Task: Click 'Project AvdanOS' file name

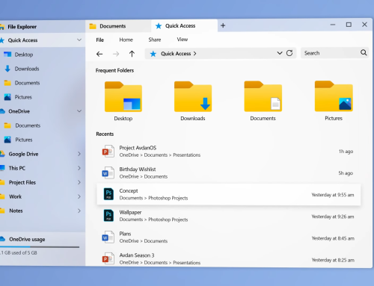Action: pos(138,148)
